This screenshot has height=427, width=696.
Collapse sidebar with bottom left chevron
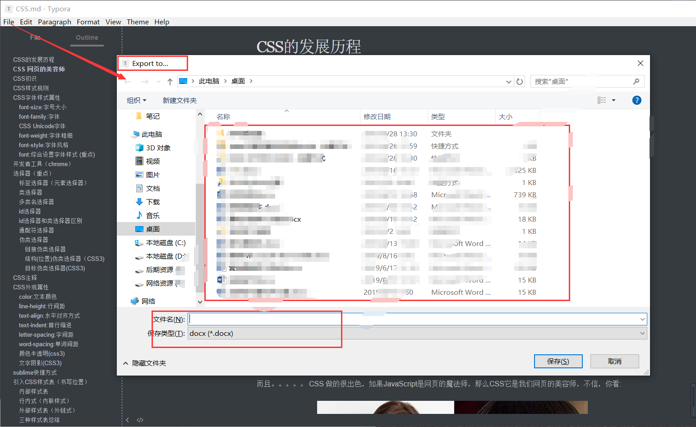coord(128,420)
